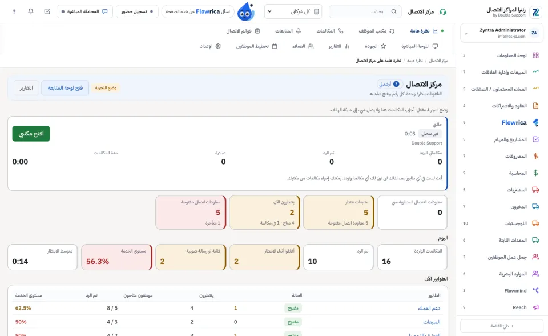Open الموارد البشرية sidebar icon
548x336 pixels.
click(x=535, y=274)
